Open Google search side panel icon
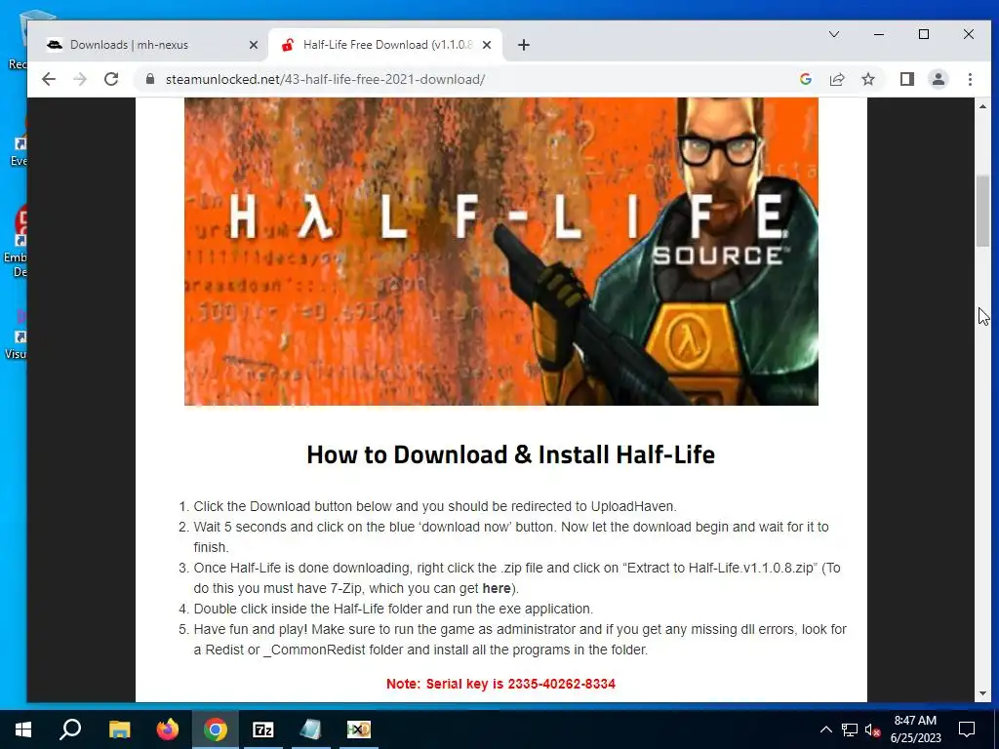The height and width of the screenshot is (749, 999). coord(805,79)
